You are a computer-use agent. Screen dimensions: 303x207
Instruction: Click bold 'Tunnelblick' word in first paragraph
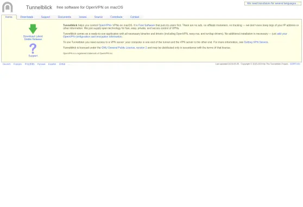point(70,25)
